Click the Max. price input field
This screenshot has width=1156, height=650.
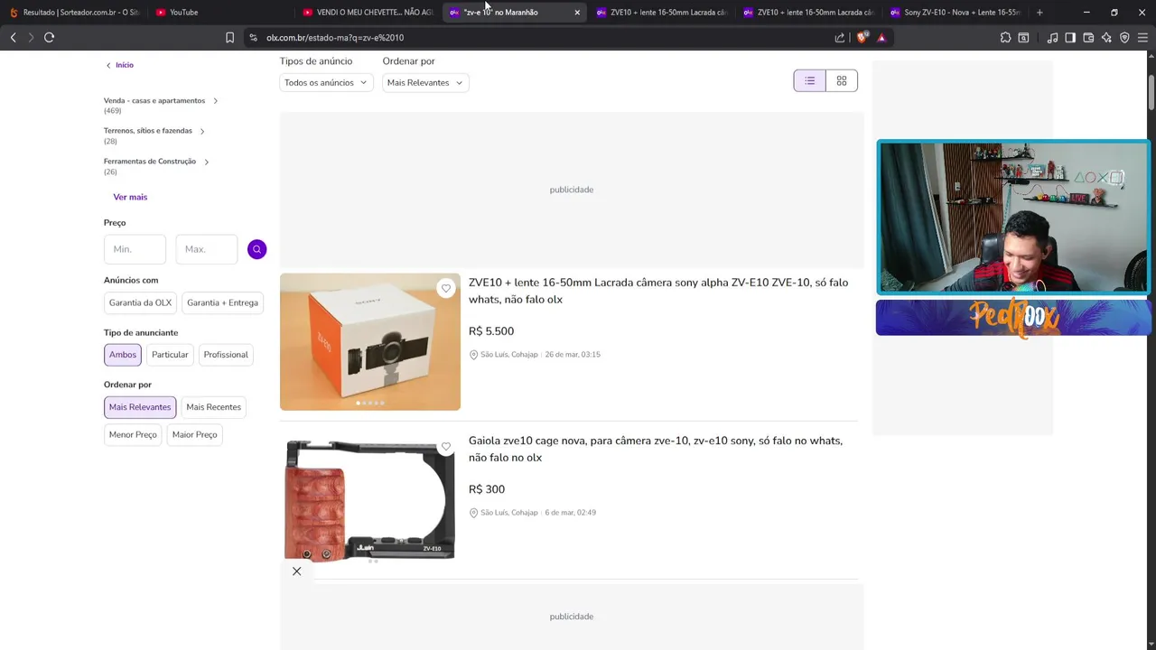206,249
